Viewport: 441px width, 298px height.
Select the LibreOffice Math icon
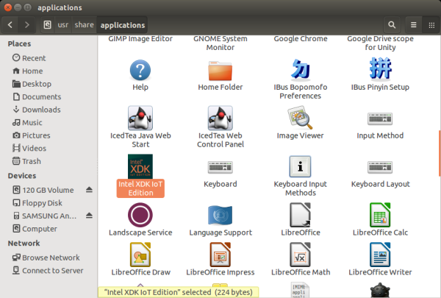300,255
